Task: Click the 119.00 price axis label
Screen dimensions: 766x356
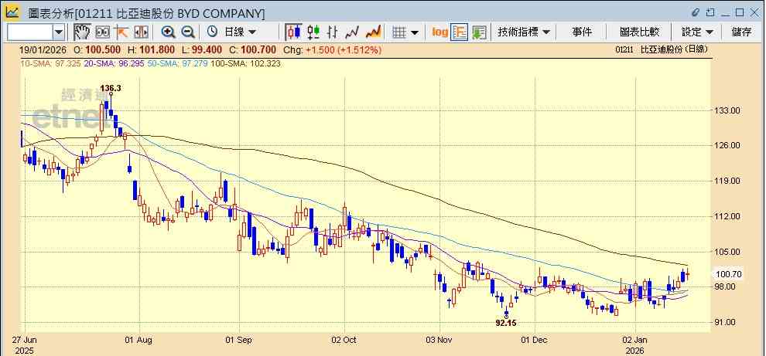Action: [x=728, y=181]
